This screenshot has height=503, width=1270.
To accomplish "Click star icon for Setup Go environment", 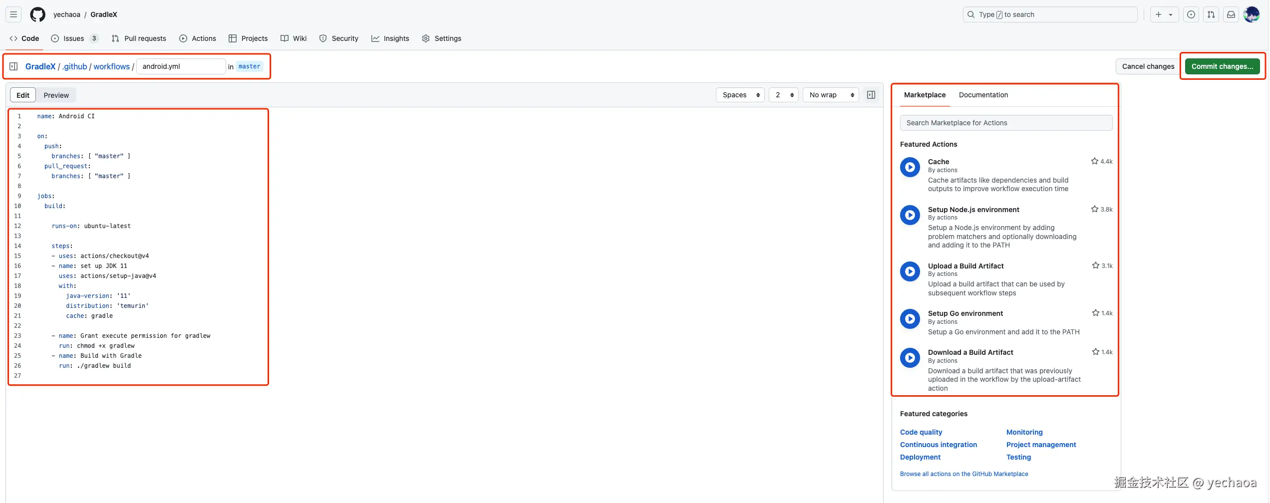I will pos(1095,313).
